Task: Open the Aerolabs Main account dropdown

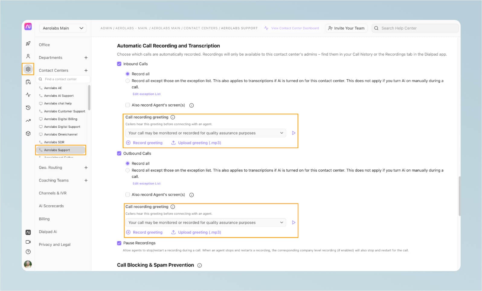Action: point(63,28)
